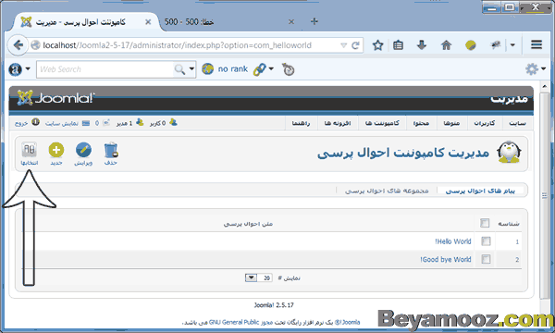This screenshot has width=555, height=333.
Task: Open the search engine selector dropdown arrow
Action: [28, 69]
